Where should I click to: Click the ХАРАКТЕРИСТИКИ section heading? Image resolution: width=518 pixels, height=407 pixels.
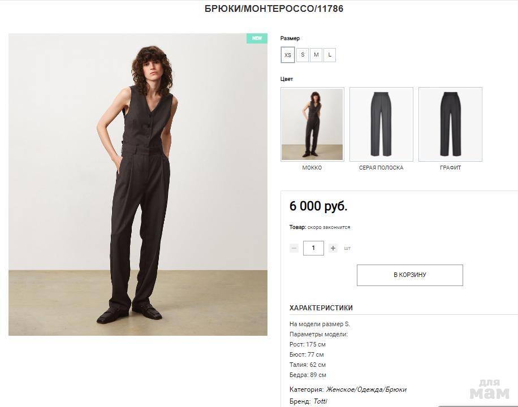click(x=321, y=308)
